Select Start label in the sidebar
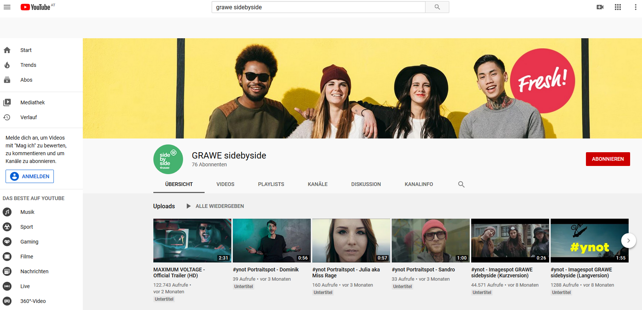Viewport: 642px width, 310px height. tap(26, 50)
